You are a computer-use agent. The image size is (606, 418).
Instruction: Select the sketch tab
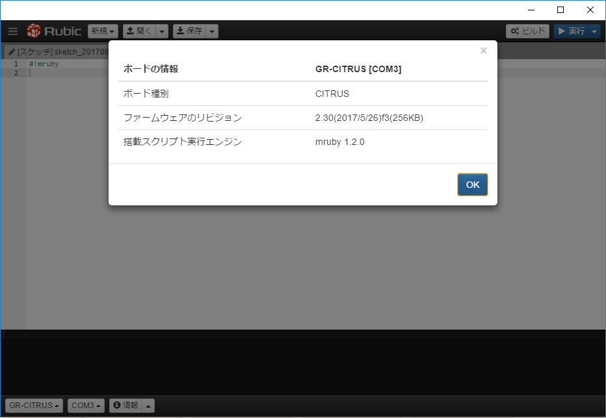(x=58, y=52)
